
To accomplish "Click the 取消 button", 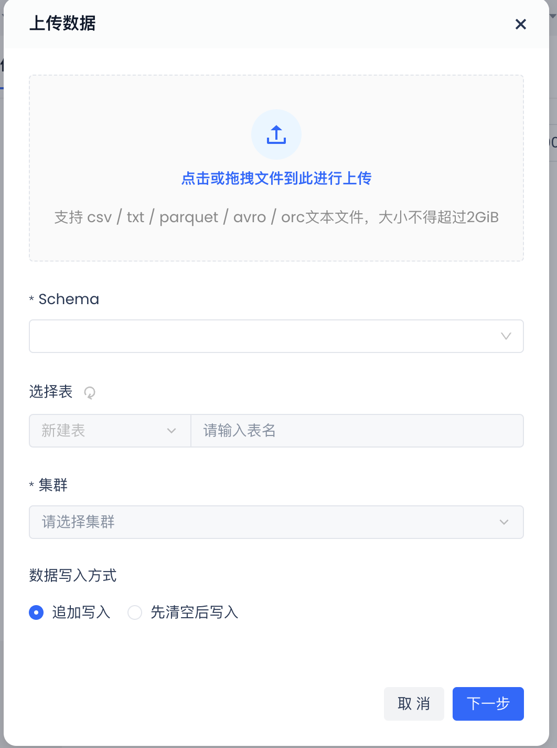I will pyautogui.click(x=414, y=704).
